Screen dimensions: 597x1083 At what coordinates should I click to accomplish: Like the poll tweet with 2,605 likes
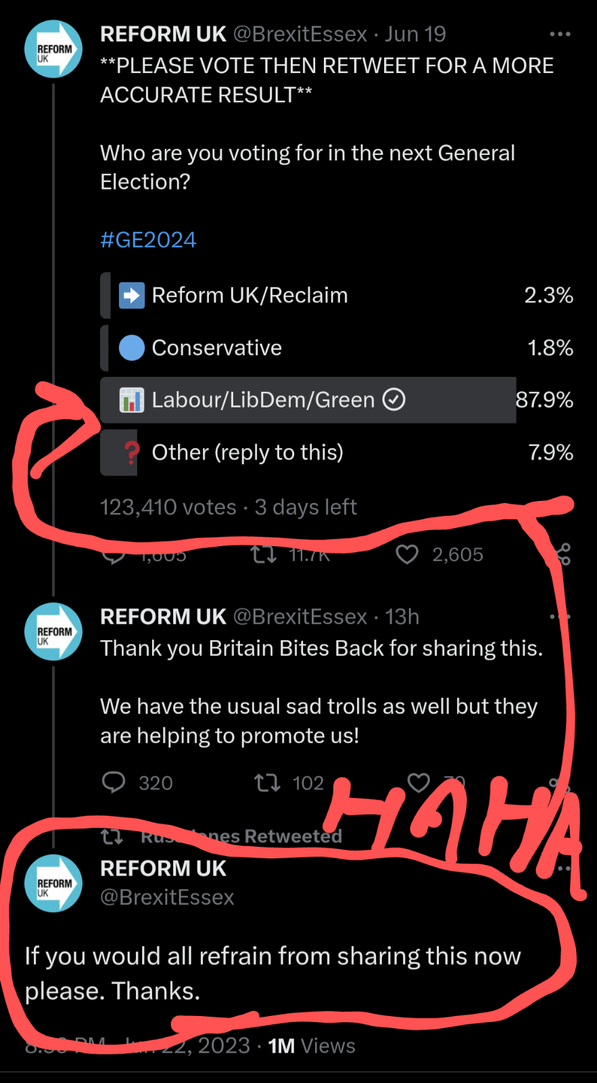point(407,555)
